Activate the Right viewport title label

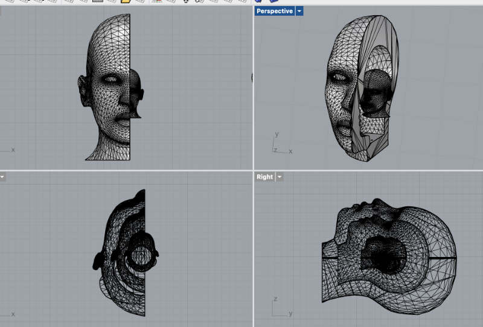[x=264, y=177]
